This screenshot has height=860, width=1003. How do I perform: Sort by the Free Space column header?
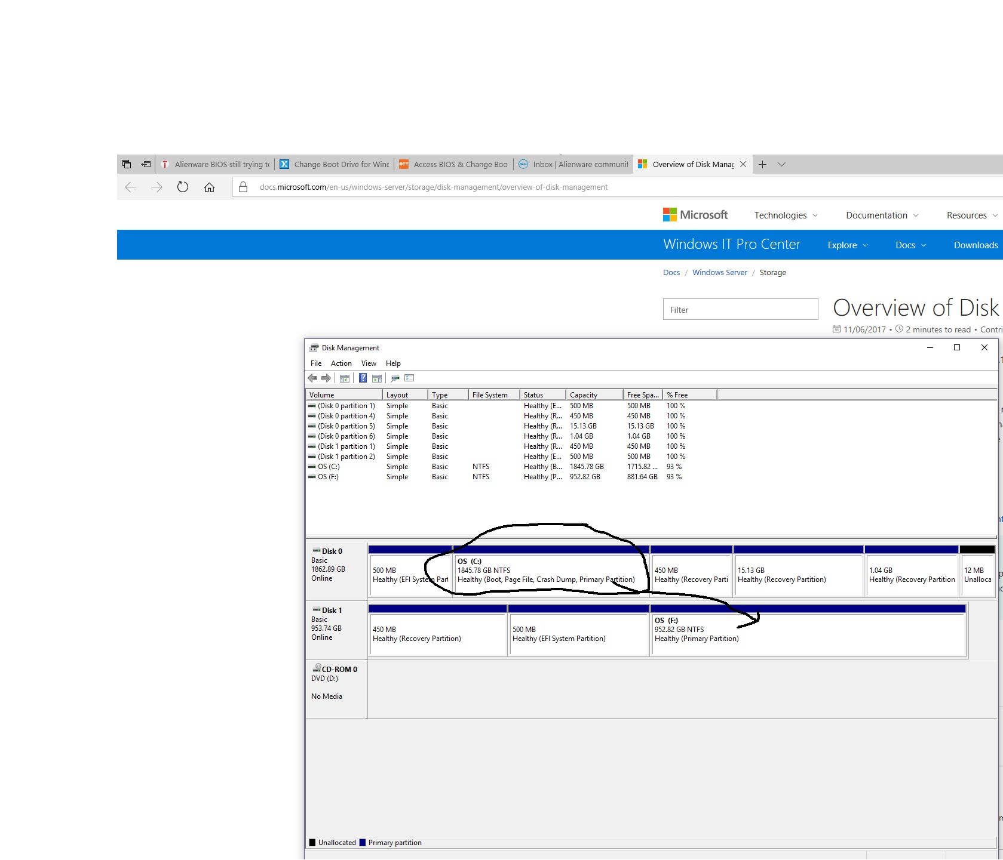tap(643, 395)
